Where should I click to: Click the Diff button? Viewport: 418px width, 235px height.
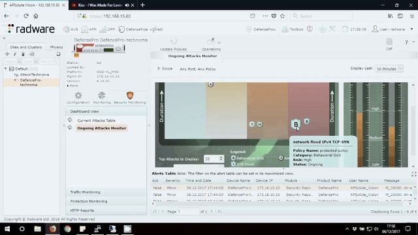click(x=389, y=44)
